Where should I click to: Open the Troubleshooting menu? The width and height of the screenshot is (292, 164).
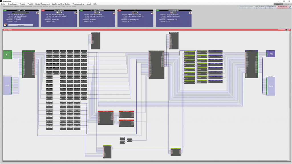(x=78, y=4)
